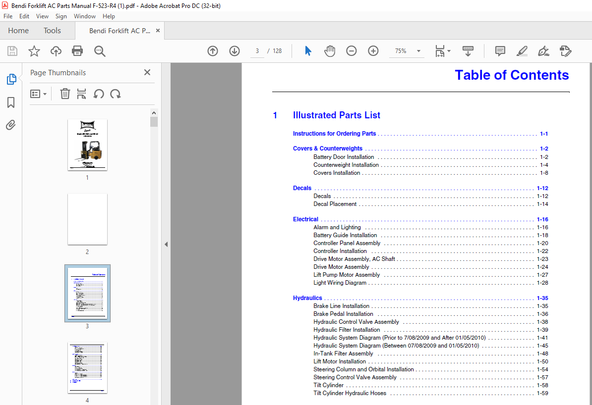The height and width of the screenshot is (405, 592).
Task: Click Illustrated Parts List heading
Action: point(336,115)
